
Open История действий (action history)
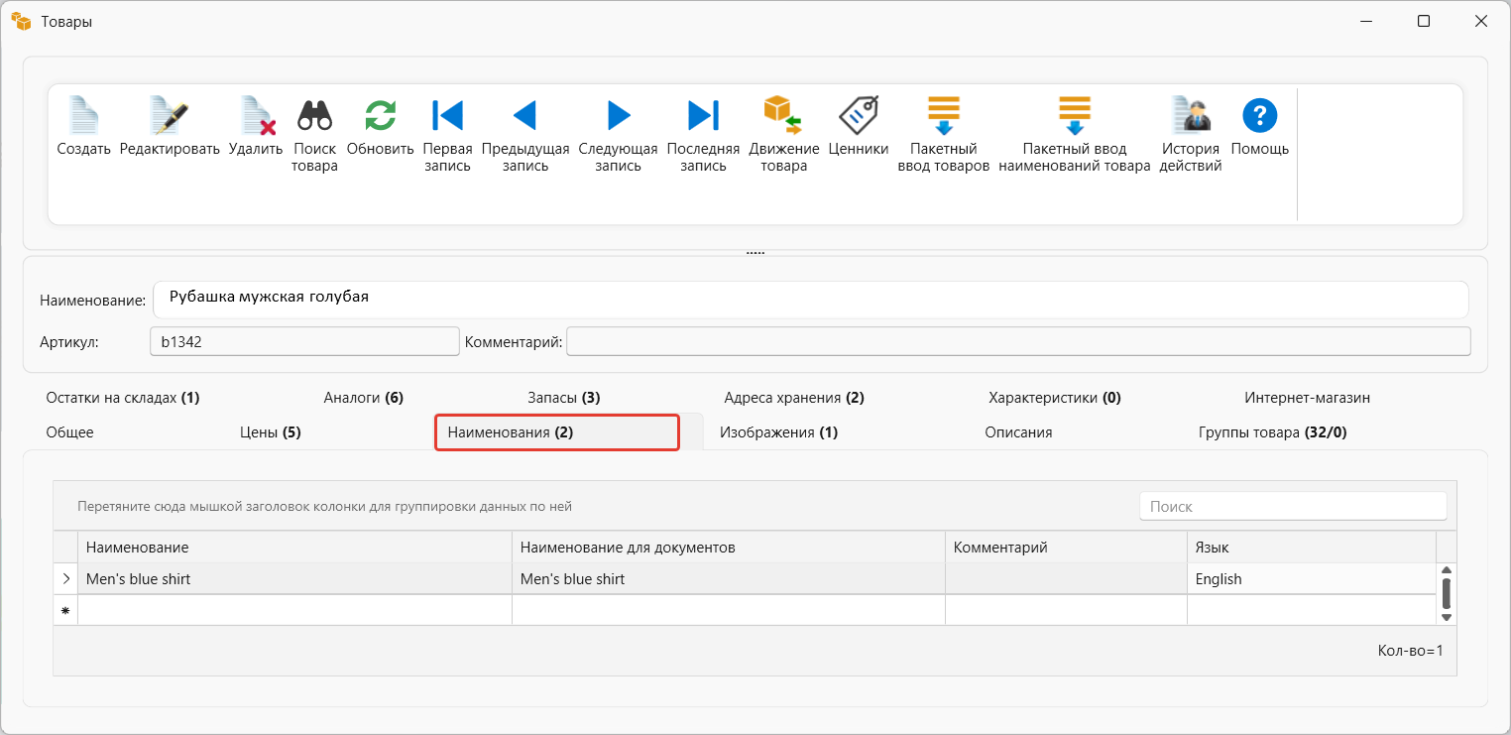pyautogui.click(x=1191, y=115)
